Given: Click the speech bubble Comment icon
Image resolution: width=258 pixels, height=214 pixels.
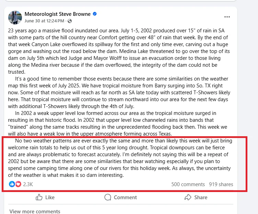Looking at the screenshot, I should click(x=108, y=197).
